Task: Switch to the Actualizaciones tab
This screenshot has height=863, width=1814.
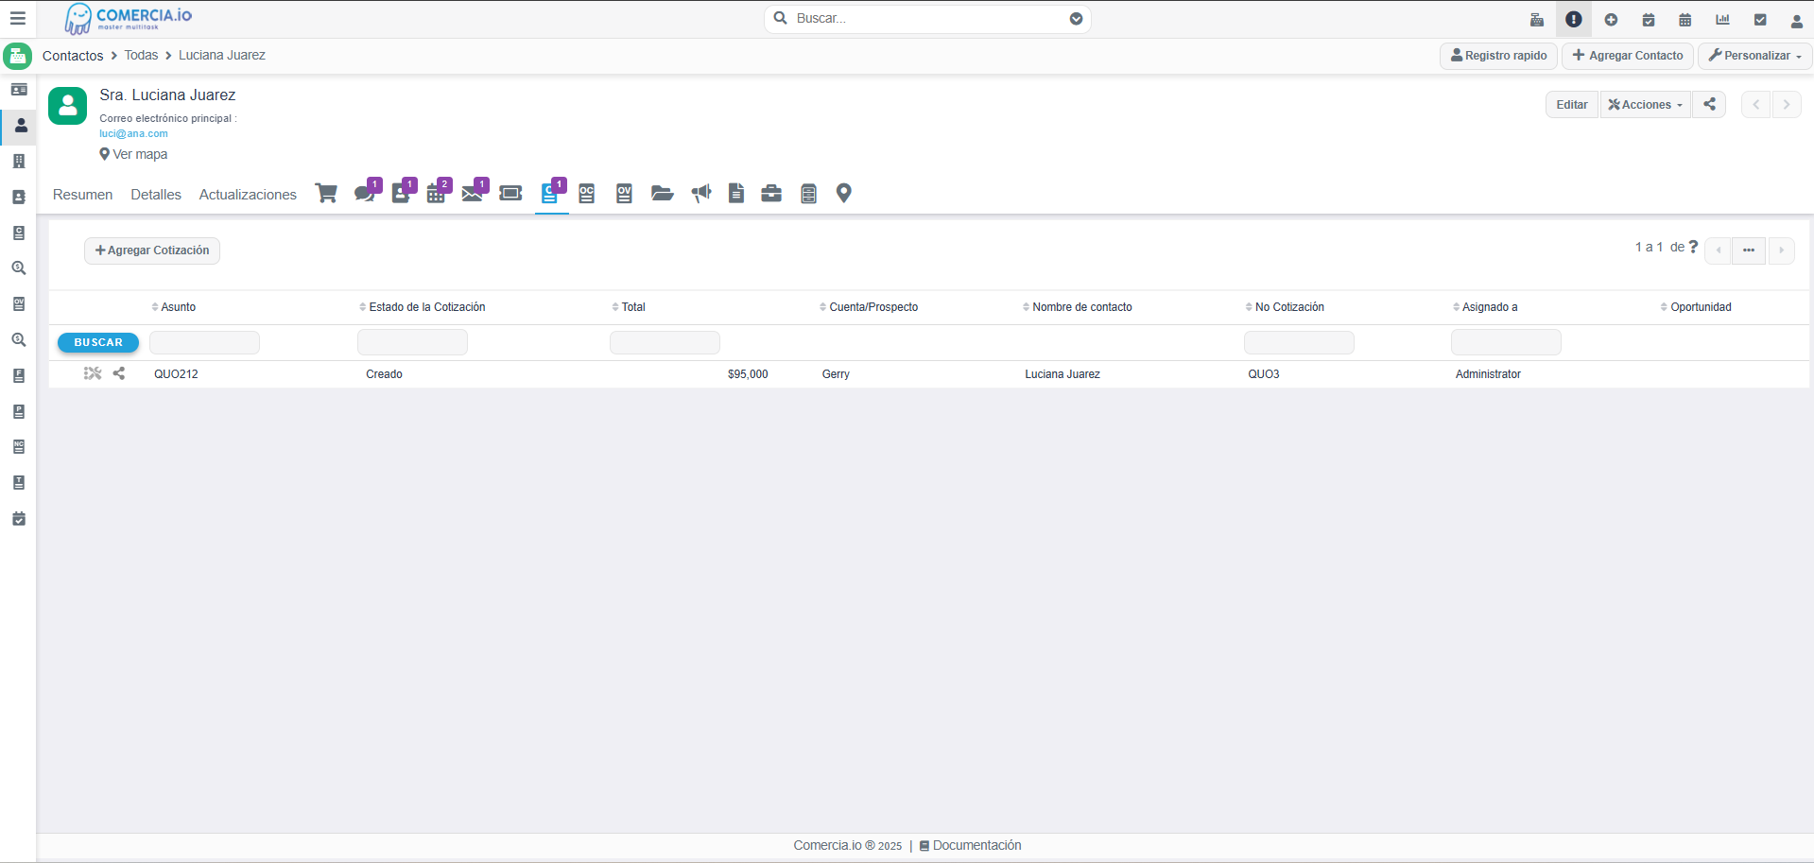Action: tap(248, 195)
